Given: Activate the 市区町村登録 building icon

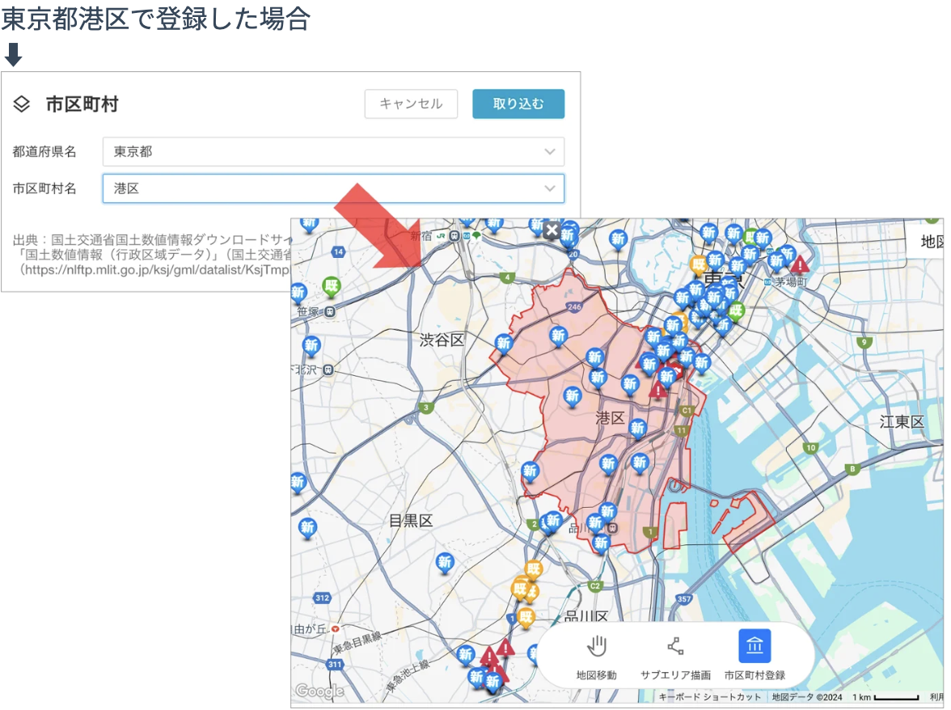Looking at the screenshot, I should (x=754, y=646).
